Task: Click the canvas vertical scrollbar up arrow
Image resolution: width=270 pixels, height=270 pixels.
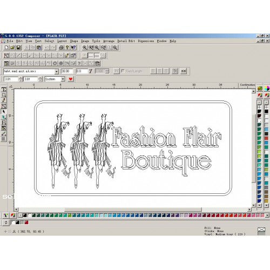Action: [x=254, y=91]
